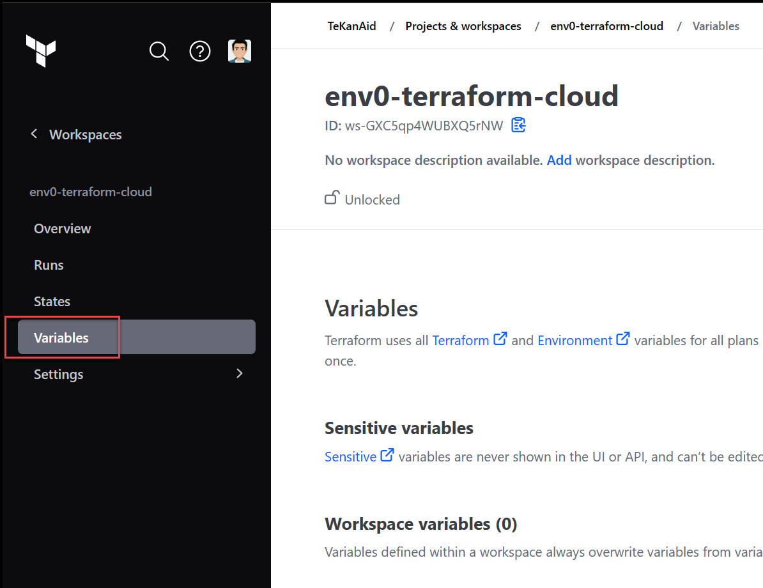
Task: Navigate to Projects & workspaces breadcrumb
Action: (463, 26)
